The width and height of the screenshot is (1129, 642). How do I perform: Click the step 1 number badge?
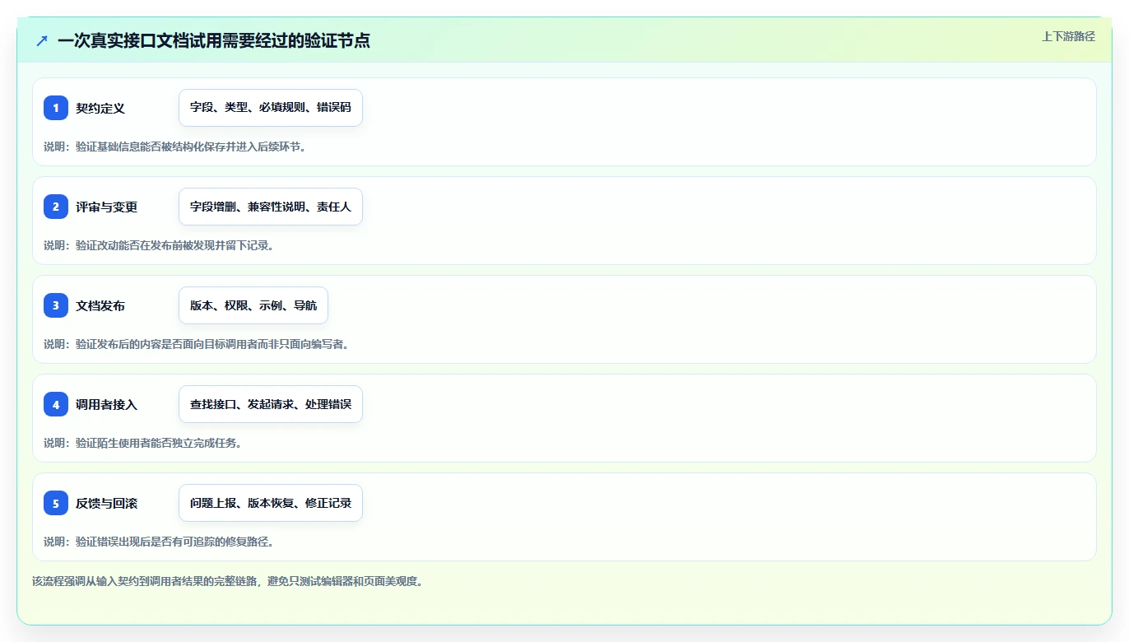pyautogui.click(x=56, y=108)
